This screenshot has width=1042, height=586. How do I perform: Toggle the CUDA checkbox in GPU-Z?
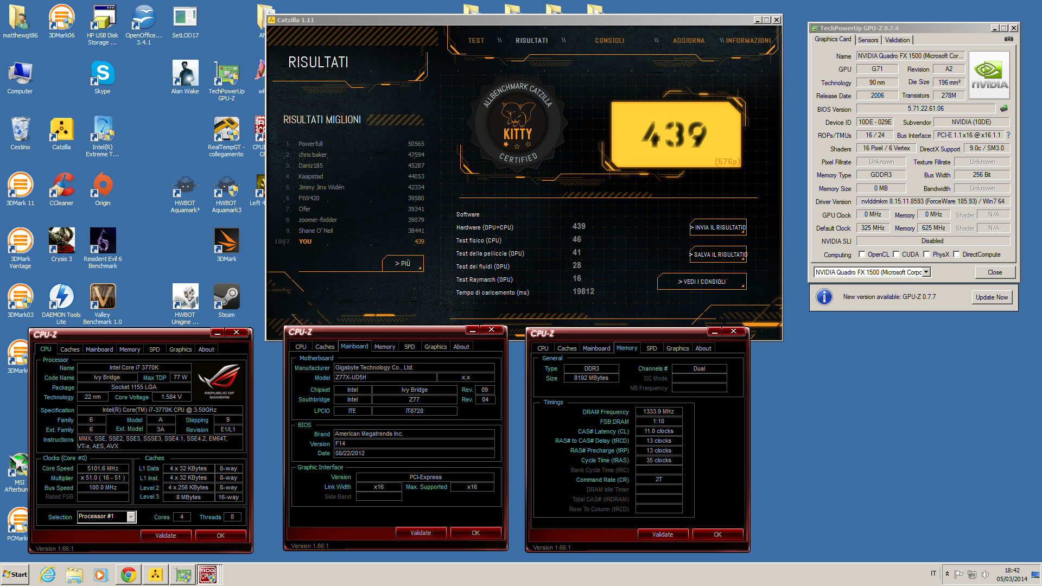coord(896,254)
